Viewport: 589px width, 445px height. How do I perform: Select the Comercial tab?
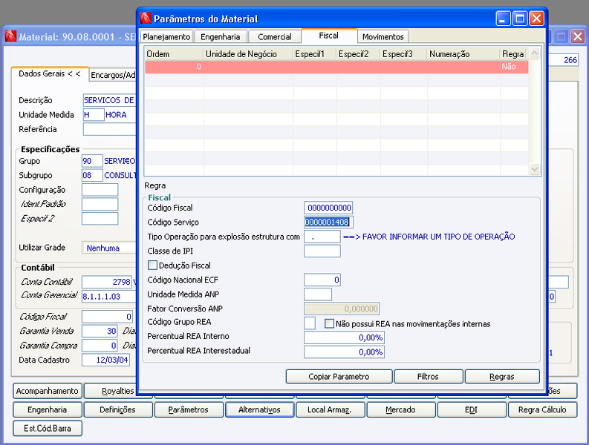(x=275, y=37)
